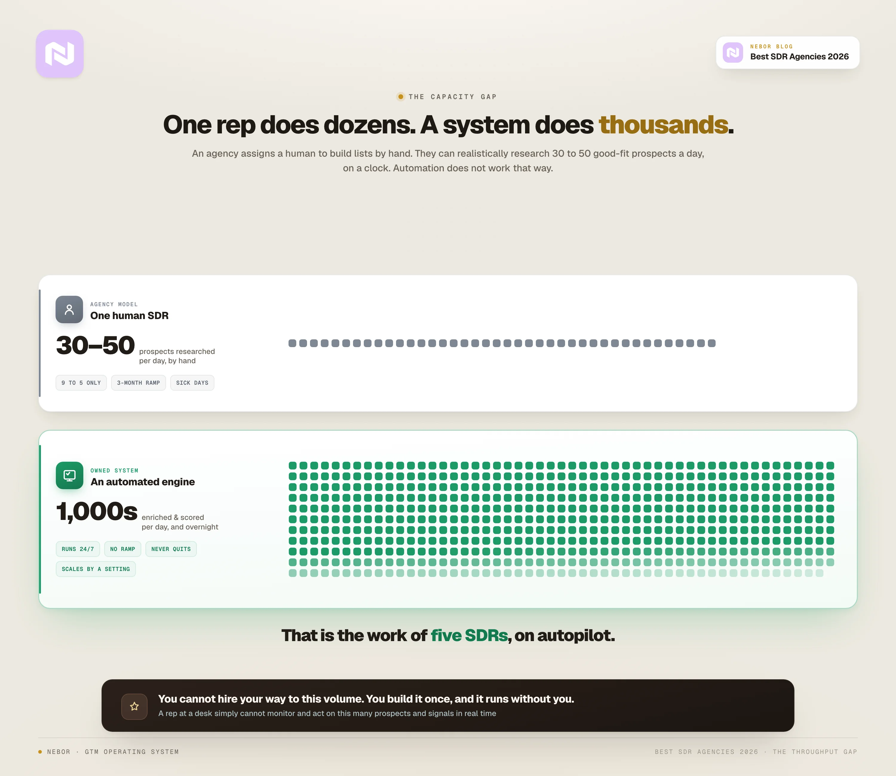896x776 pixels.
Task: Select the SCALES BY A SETTING tag
Action: [96, 569]
